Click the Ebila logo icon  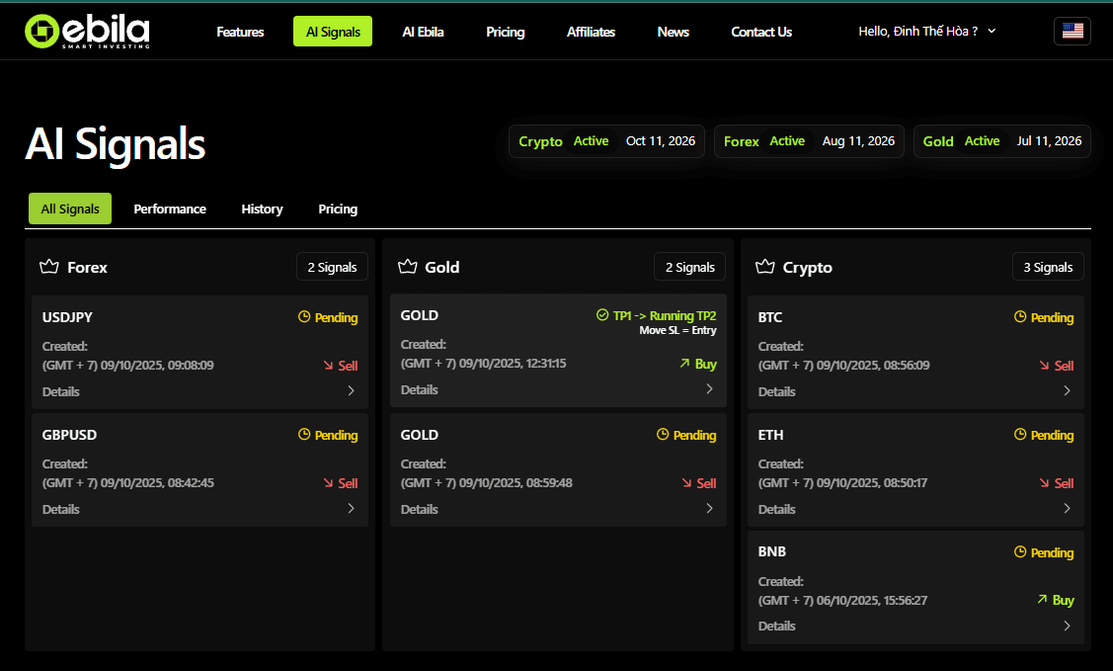pyautogui.click(x=42, y=32)
